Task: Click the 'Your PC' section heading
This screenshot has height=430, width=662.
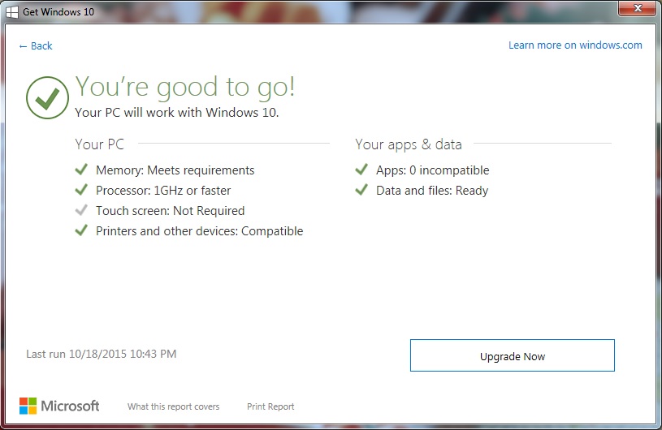Action: click(100, 144)
